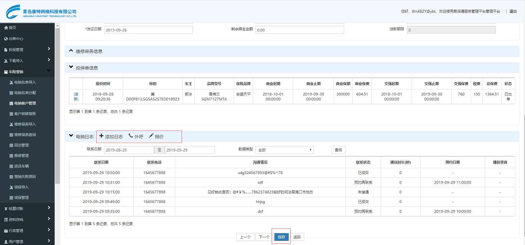Click the 查询 button

coord(338,150)
